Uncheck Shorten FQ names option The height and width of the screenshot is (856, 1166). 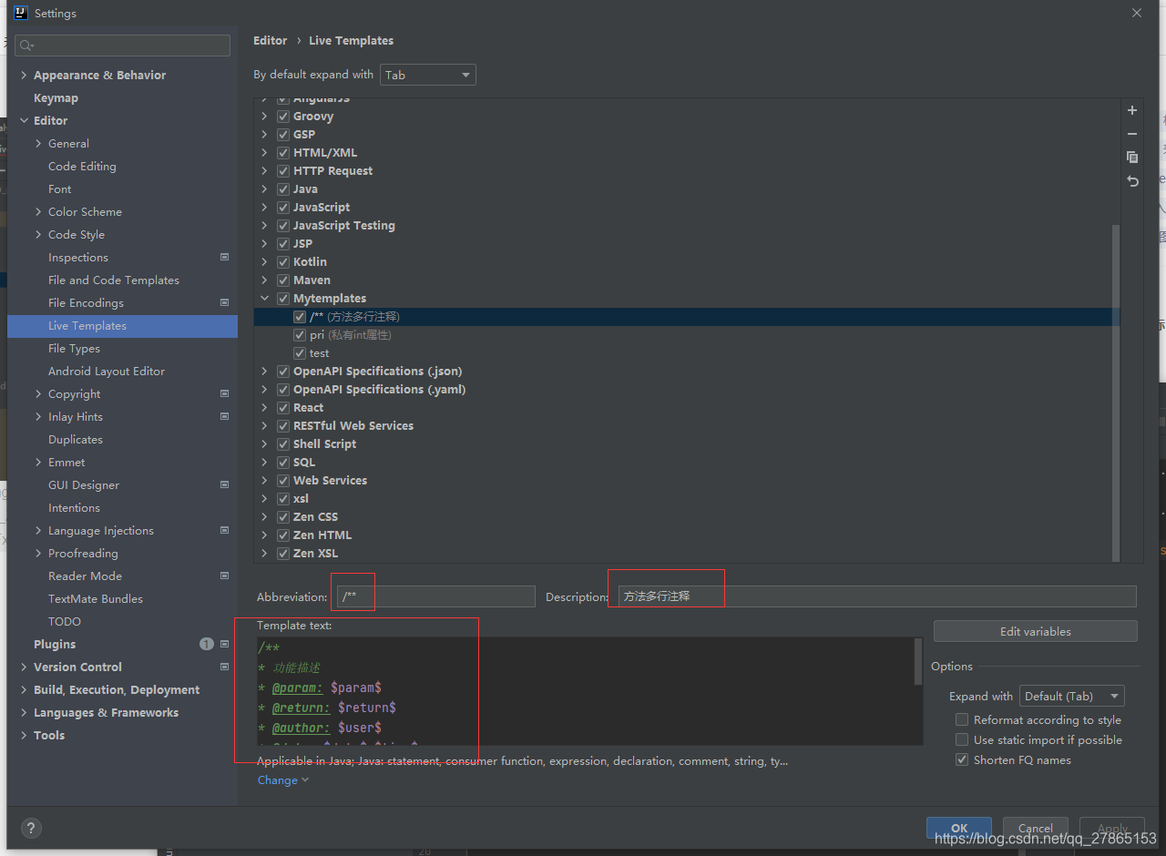tap(962, 759)
